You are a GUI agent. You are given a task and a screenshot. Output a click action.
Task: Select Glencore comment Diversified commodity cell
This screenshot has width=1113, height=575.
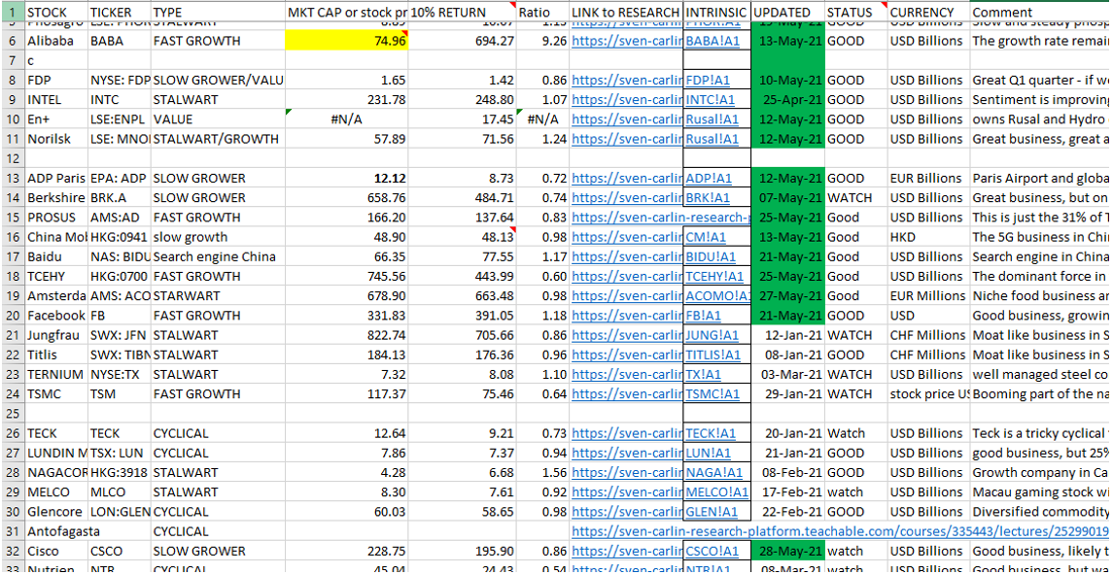(1041, 512)
